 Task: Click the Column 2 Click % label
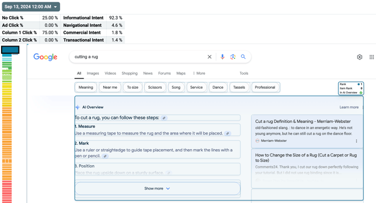20,40
